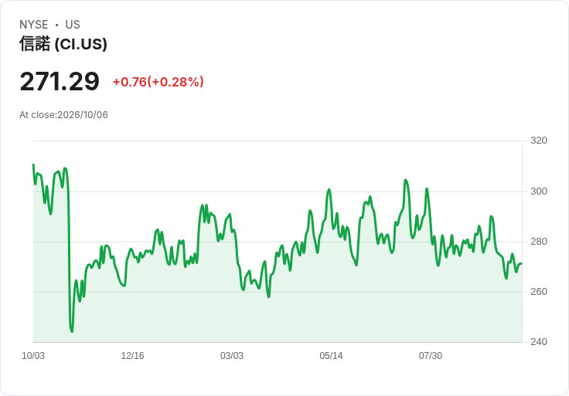Click the 320 y-axis label

point(539,140)
